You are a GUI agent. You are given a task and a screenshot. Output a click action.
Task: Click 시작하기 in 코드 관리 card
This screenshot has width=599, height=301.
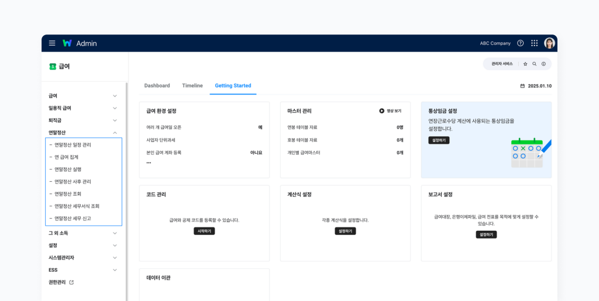(204, 231)
